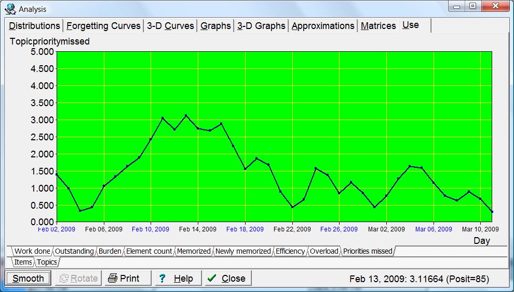Select the Work done bottom tab
The height and width of the screenshot is (292, 514).
(32, 251)
